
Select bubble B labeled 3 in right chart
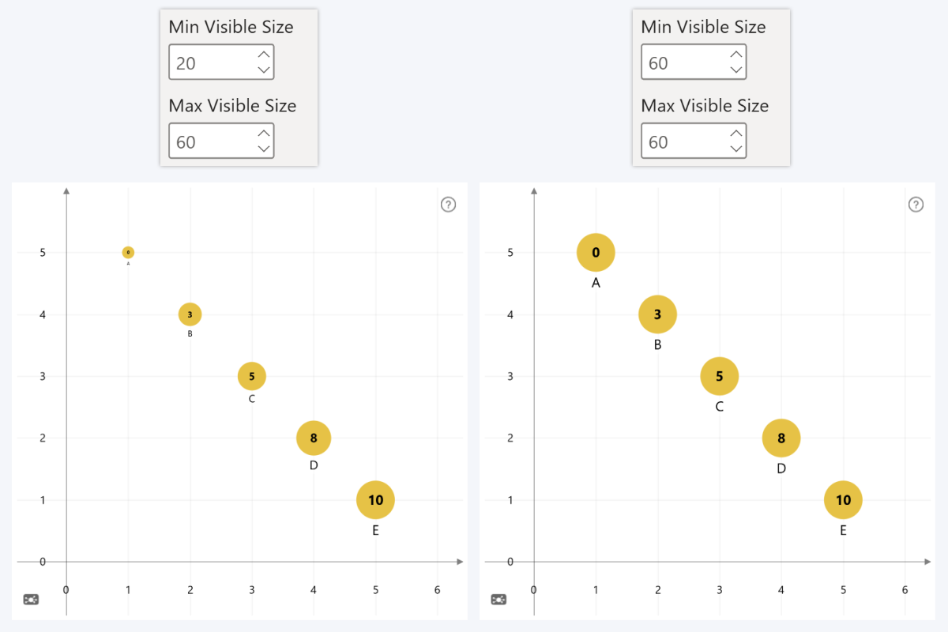(x=657, y=314)
